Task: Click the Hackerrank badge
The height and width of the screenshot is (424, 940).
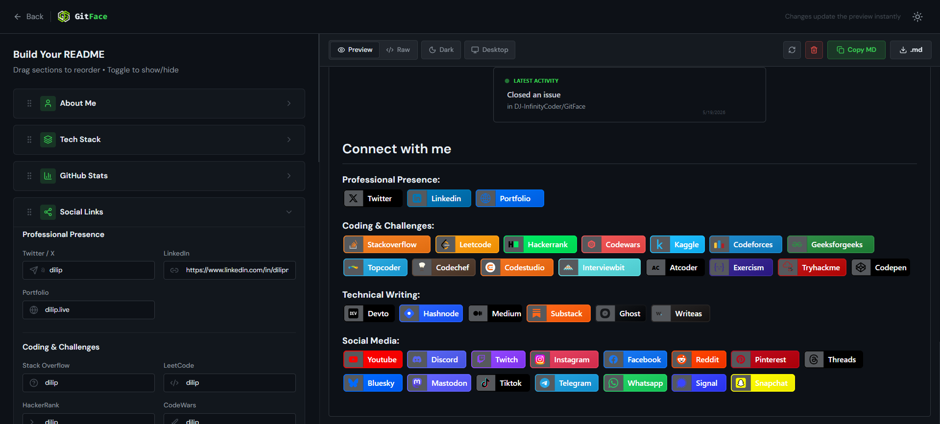Action: point(540,244)
